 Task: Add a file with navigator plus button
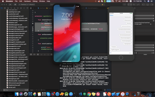click(x=2, y=90)
